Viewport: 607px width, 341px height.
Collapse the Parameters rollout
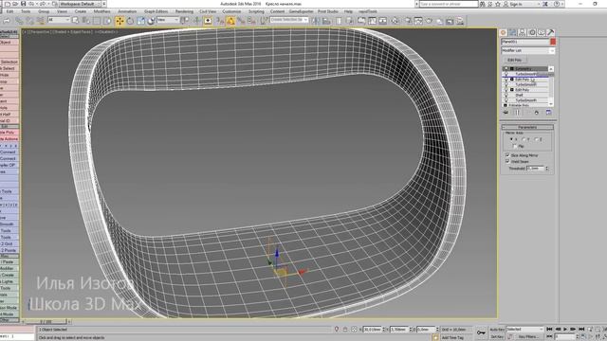tap(527, 127)
